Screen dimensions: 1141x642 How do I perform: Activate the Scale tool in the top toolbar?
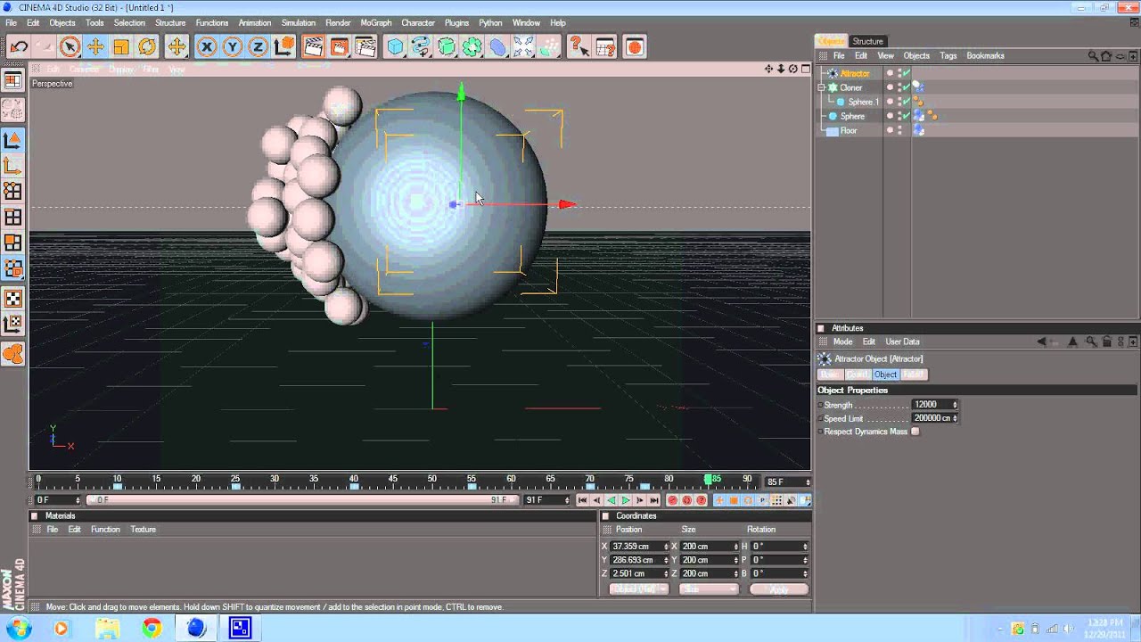[x=121, y=46]
